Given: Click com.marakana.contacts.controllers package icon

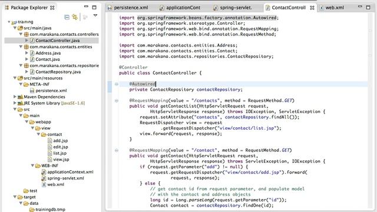Looking at the screenshot, I should [x=26, y=34].
